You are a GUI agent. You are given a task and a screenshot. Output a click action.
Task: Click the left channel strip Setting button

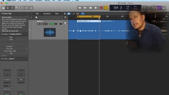click(x=7, y=70)
